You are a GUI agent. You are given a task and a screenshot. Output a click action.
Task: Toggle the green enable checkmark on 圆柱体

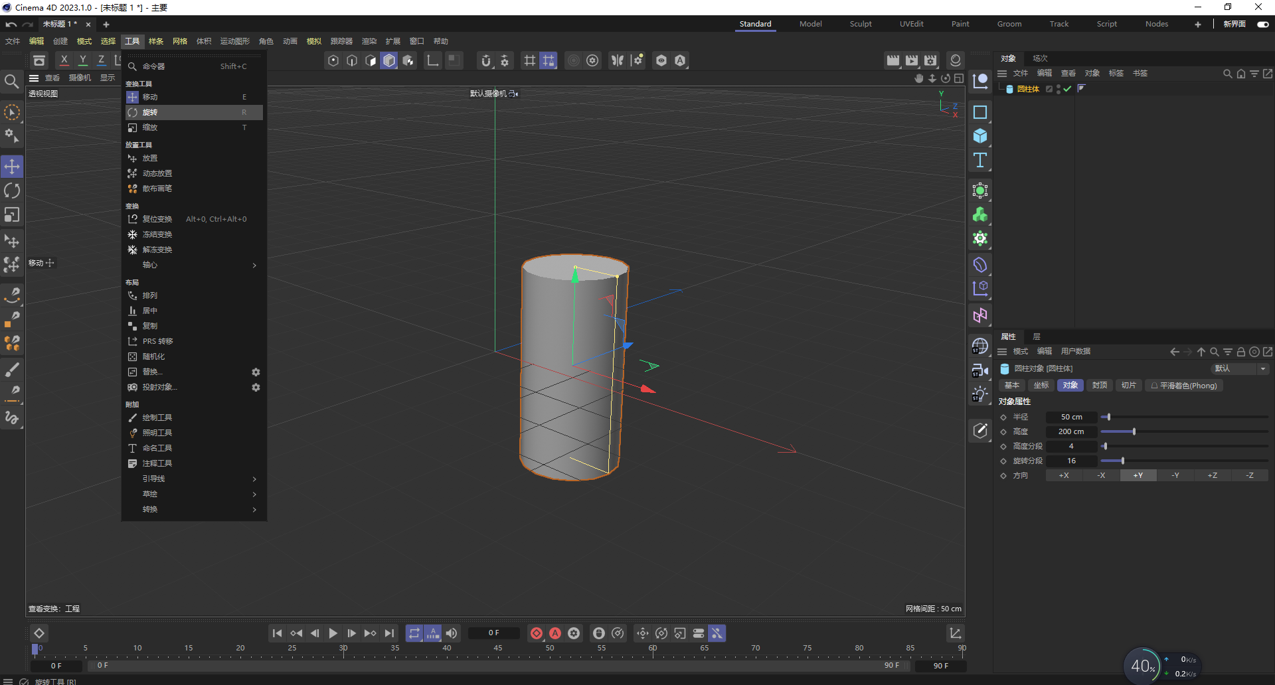tap(1067, 88)
